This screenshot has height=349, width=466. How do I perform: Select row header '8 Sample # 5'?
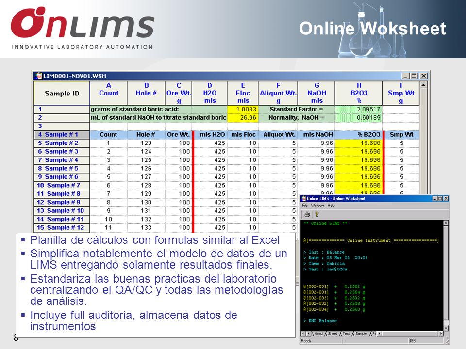[x=62, y=169]
